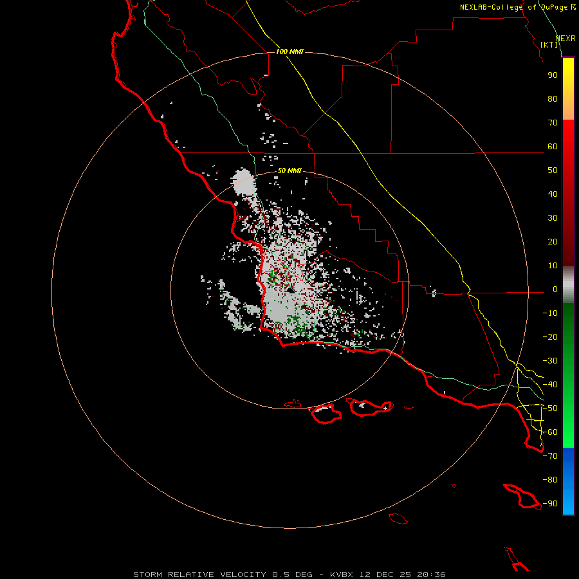The image size is (579, 579).
Task: Click the 12 DEC 25 date text
Action: [x=385, y=574]
